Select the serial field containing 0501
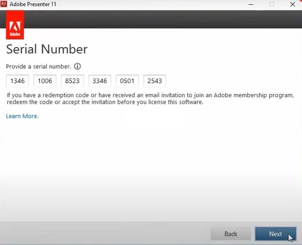Screen dimensions: 302x245 127,81
